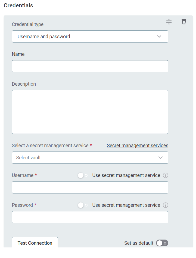Open the Secret management services link
Image resolution: width=196 pixels, height=258 pixels.
tap(138, 146)
